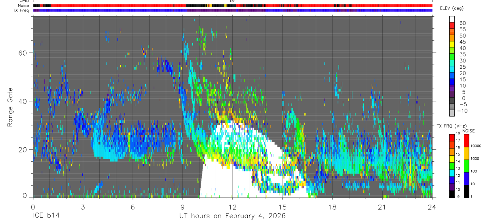Click the '9' tick label on UT hours axis
This screenshot has width=486, height=224.
point(183,207)
